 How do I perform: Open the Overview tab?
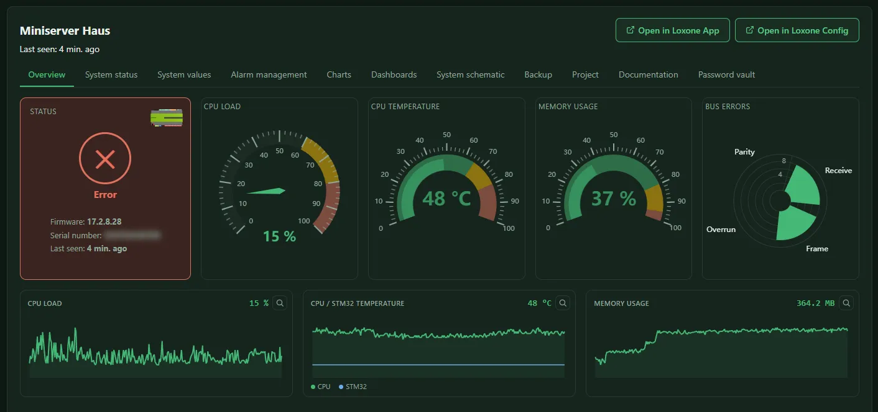point(47,74)
